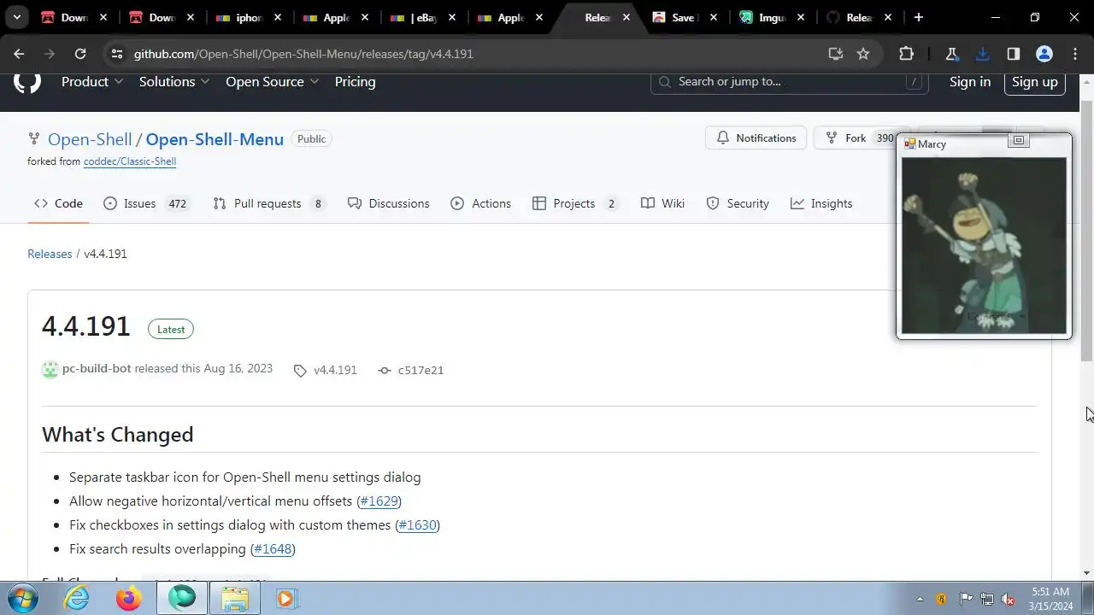Open the Action Center flag tray icon

pos(966,599)
